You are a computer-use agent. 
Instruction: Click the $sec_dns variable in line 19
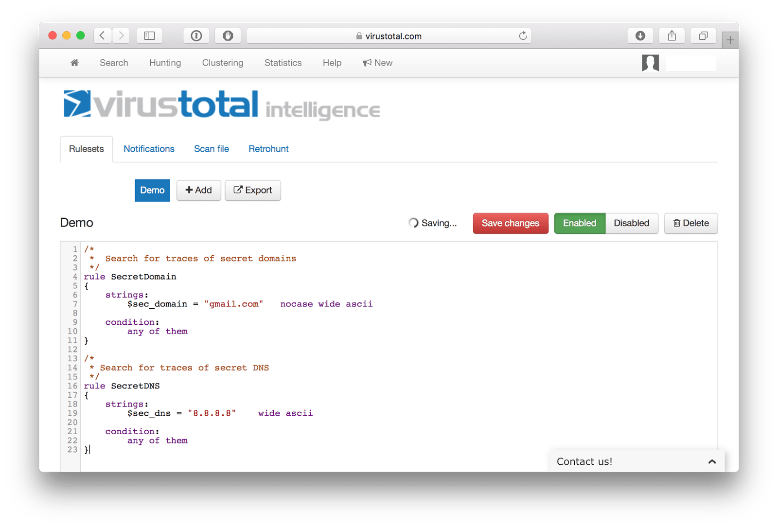149,413
